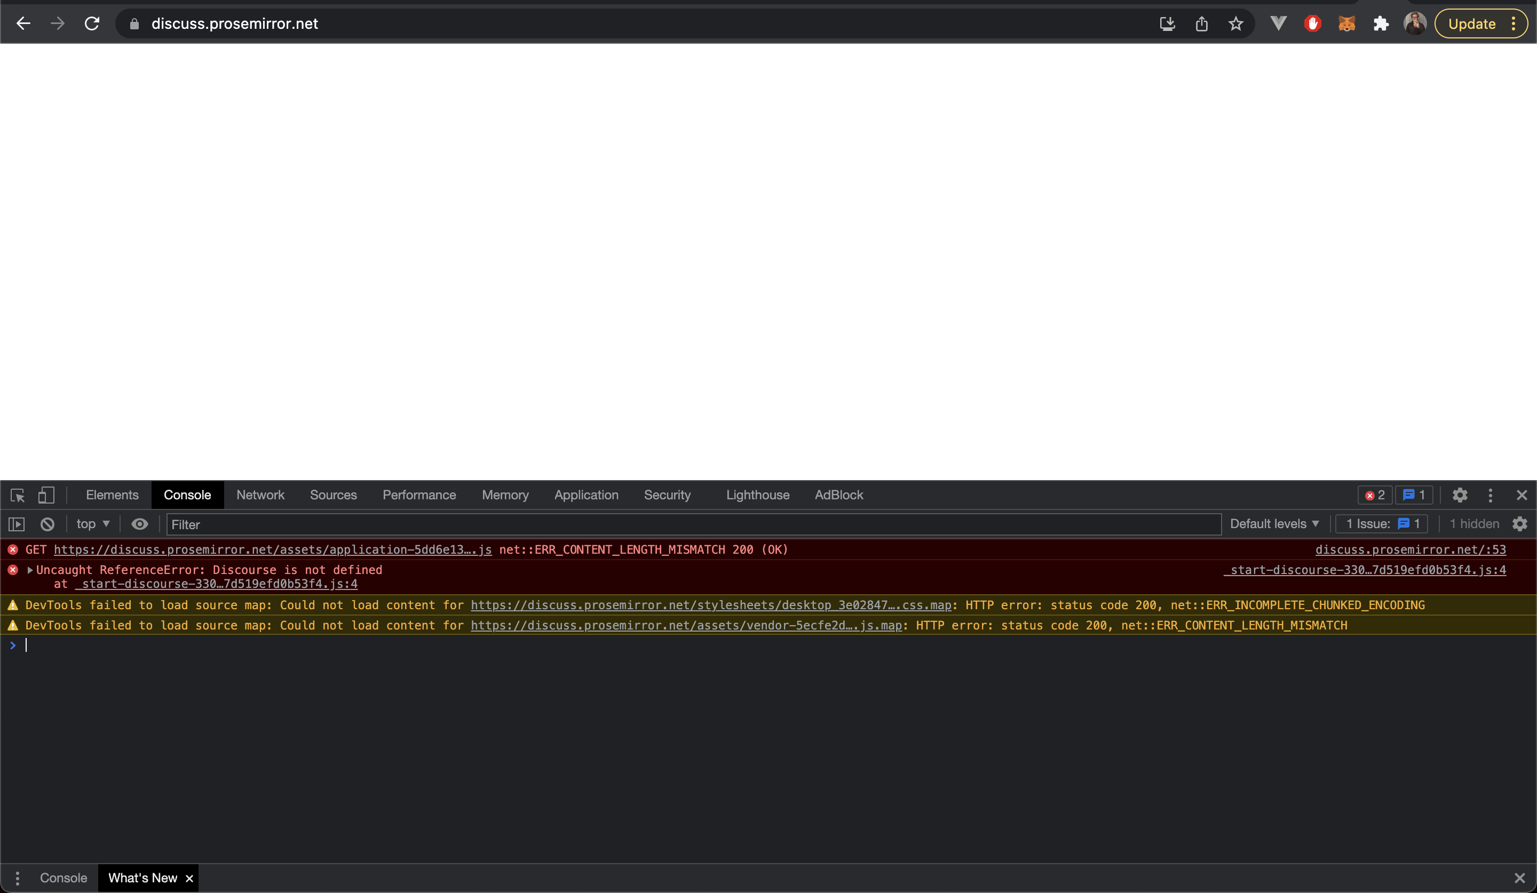Viewport: 1537px width, 893px height.
Task: Open the Lighthouse panel
Action: 757,495
